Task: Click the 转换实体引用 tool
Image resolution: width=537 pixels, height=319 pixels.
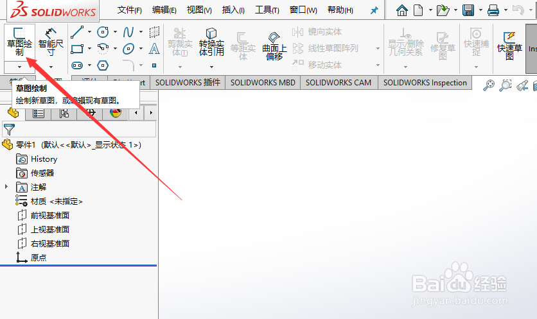Action: (x=211, y=42)
